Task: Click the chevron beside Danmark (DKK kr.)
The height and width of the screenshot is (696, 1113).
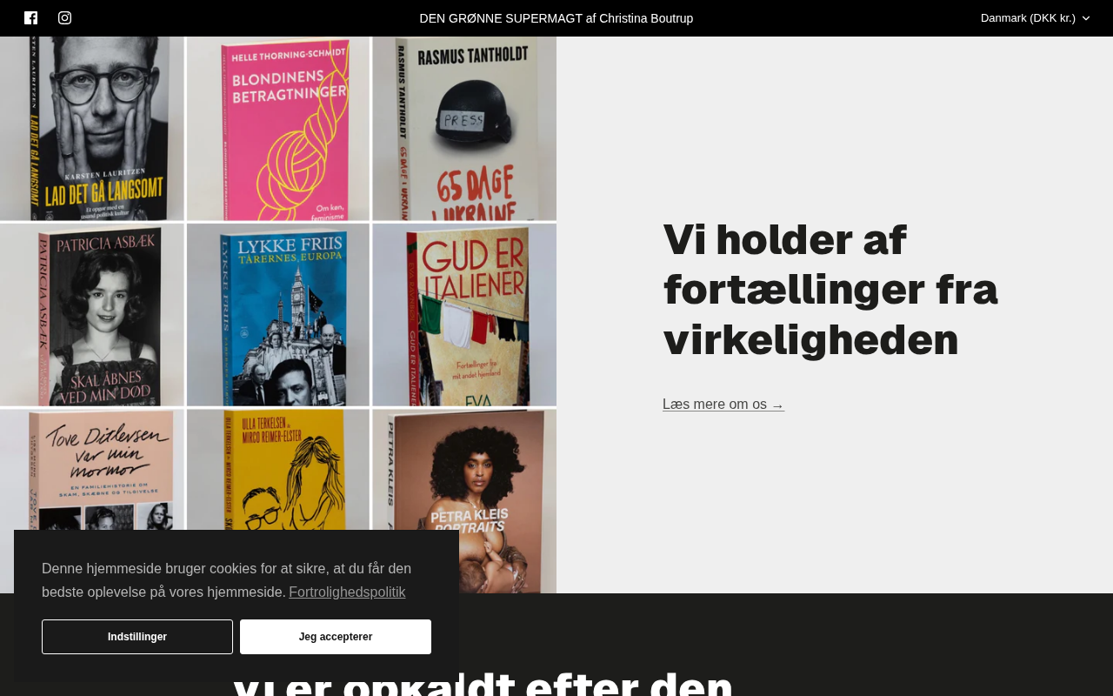Action: coord(1085,18)
